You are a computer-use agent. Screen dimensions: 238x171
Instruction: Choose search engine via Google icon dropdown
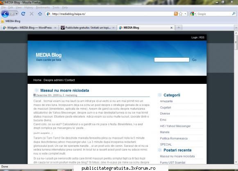193,14
